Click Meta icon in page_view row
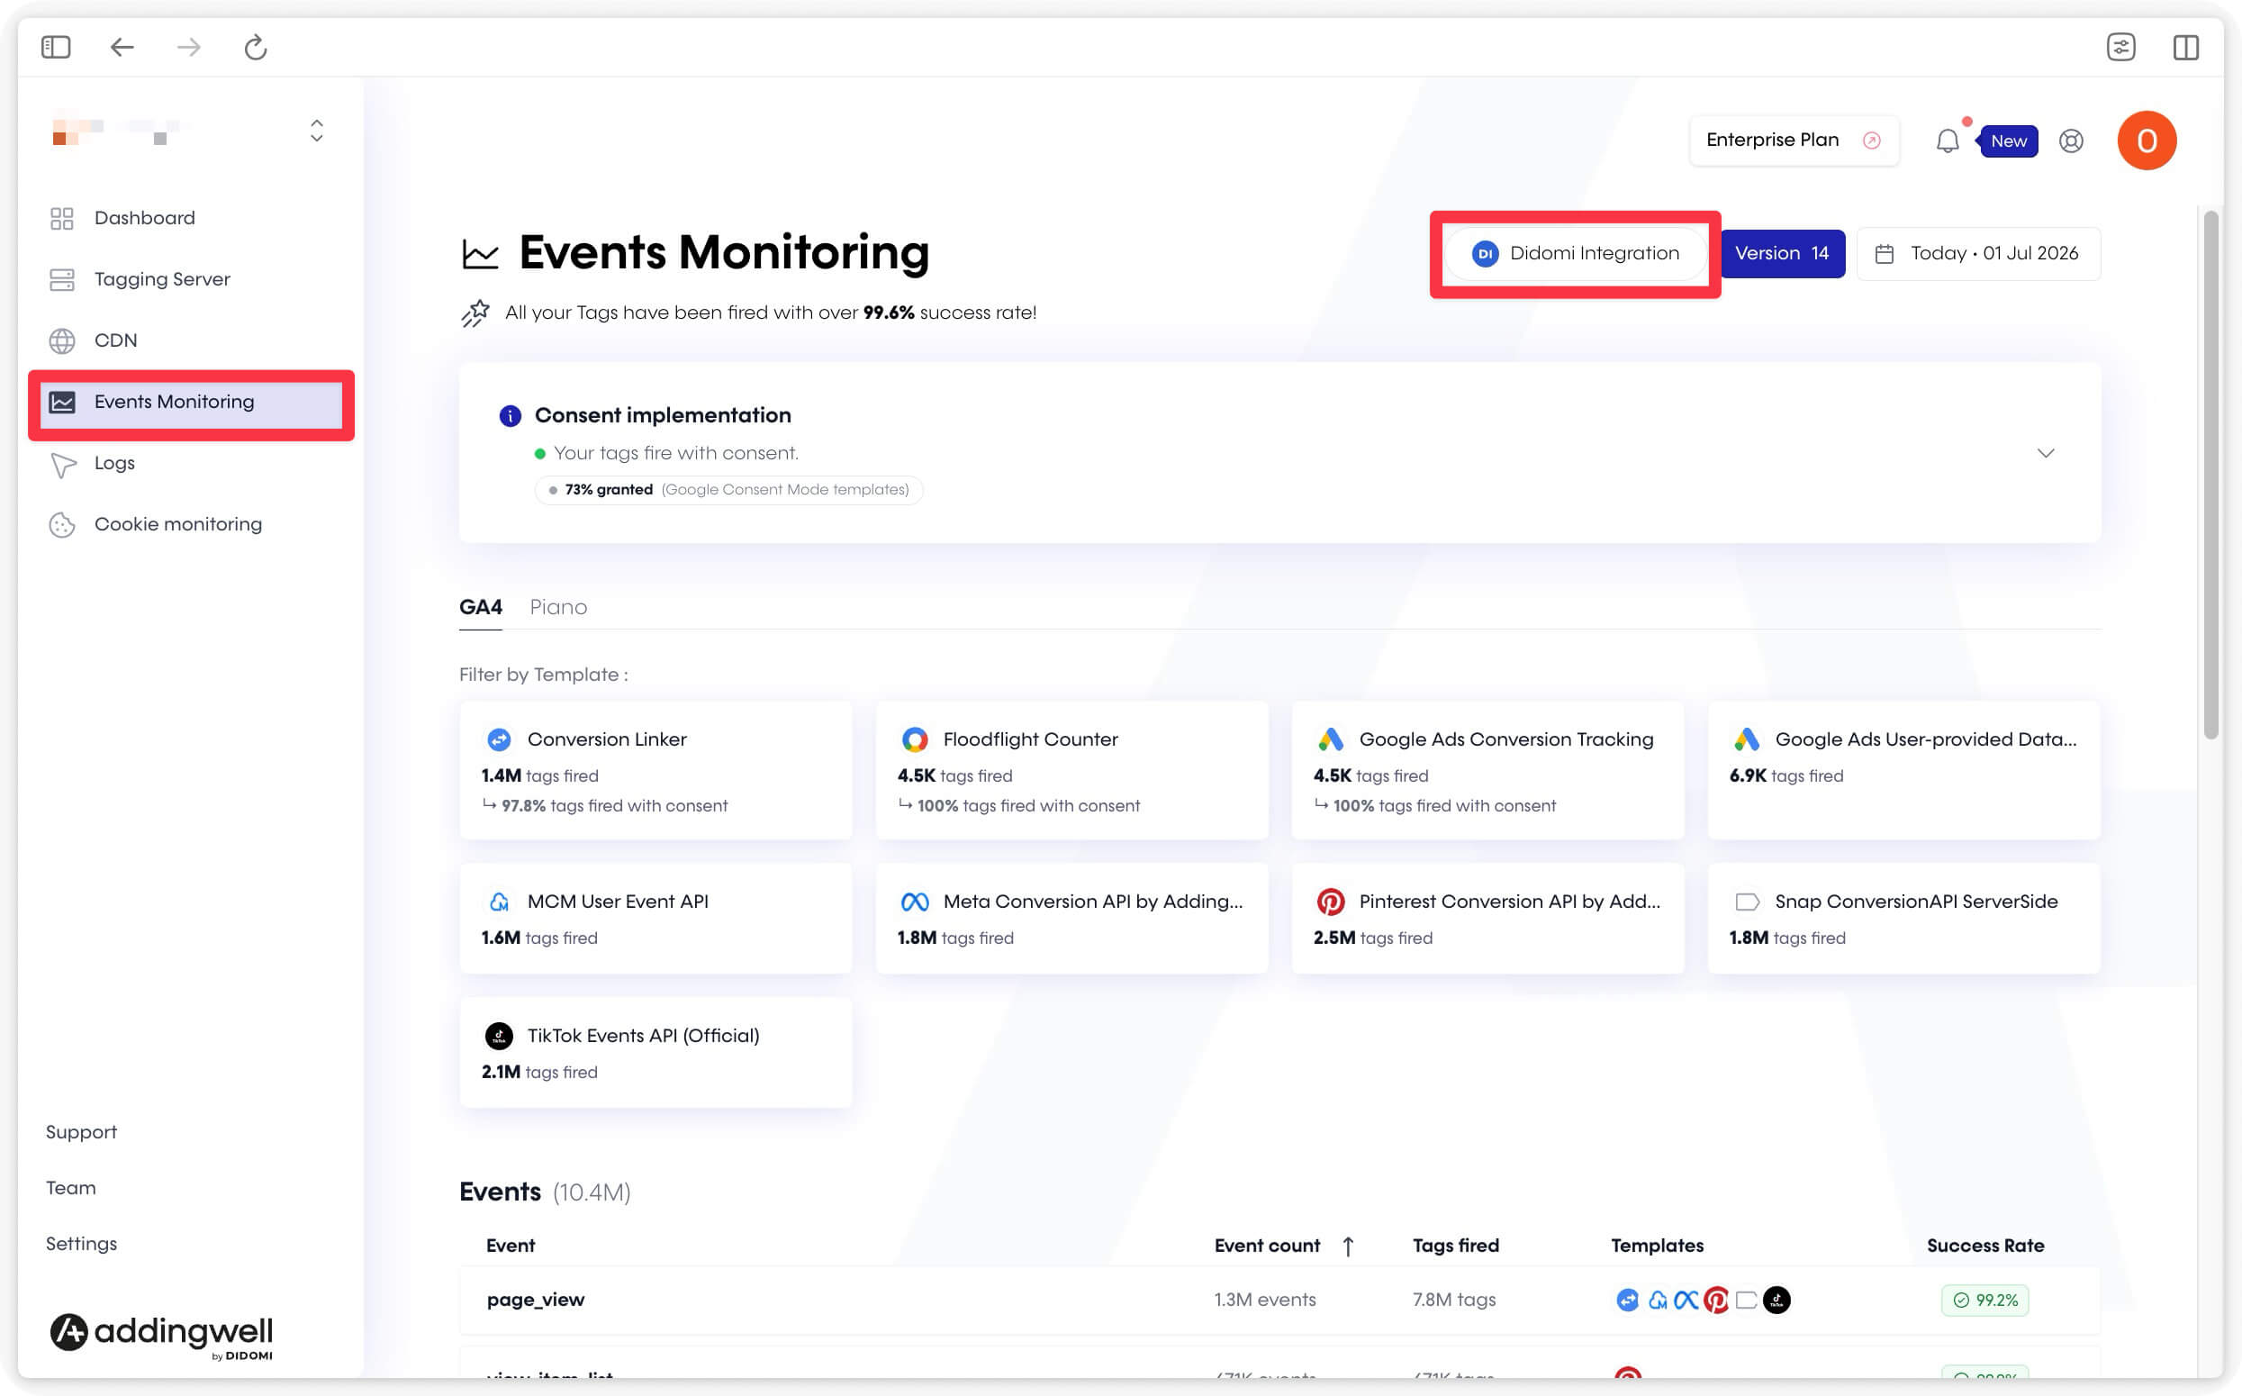The width and height of the screenshot is (2242, 1396). [1686, 1300]
